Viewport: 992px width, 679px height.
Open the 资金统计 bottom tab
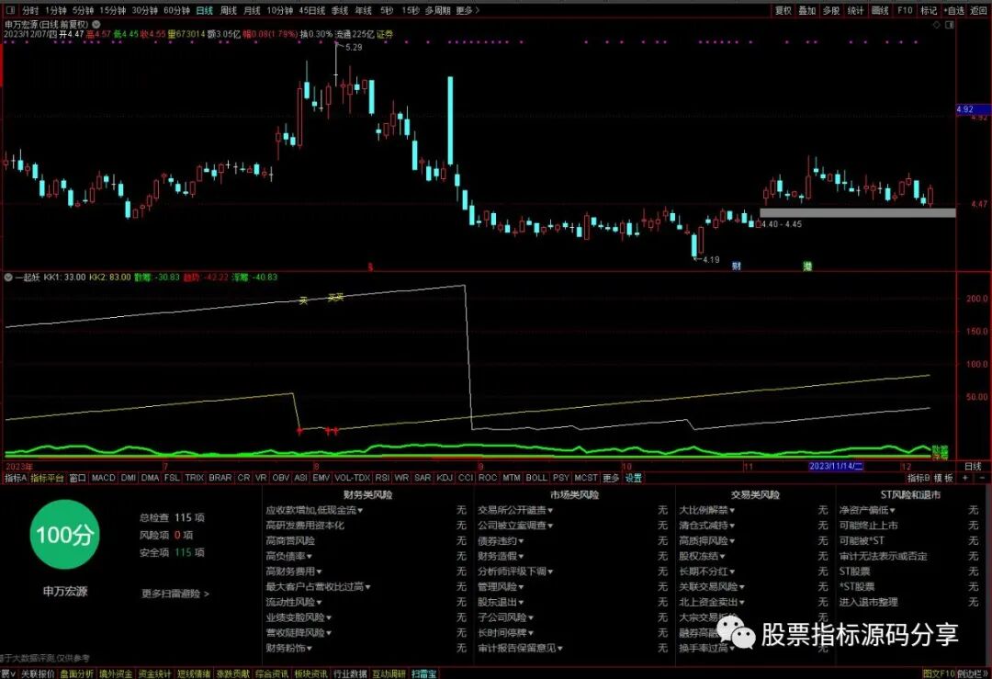pos(155,673)
